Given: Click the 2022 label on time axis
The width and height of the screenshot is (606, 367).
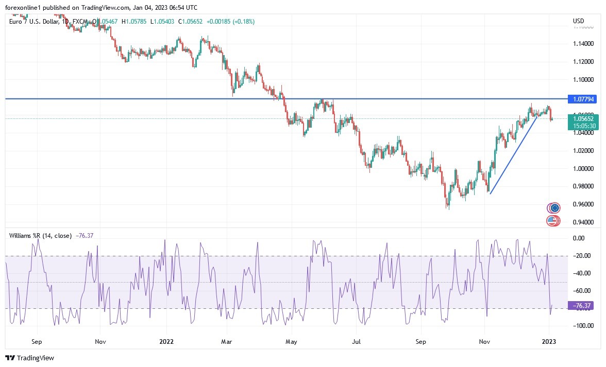Looking at the screenshot, I should [166, 342].
